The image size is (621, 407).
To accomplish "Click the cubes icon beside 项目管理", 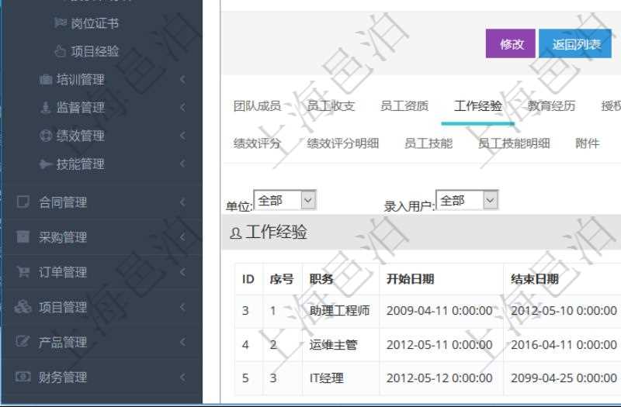I will pos(23,306).
